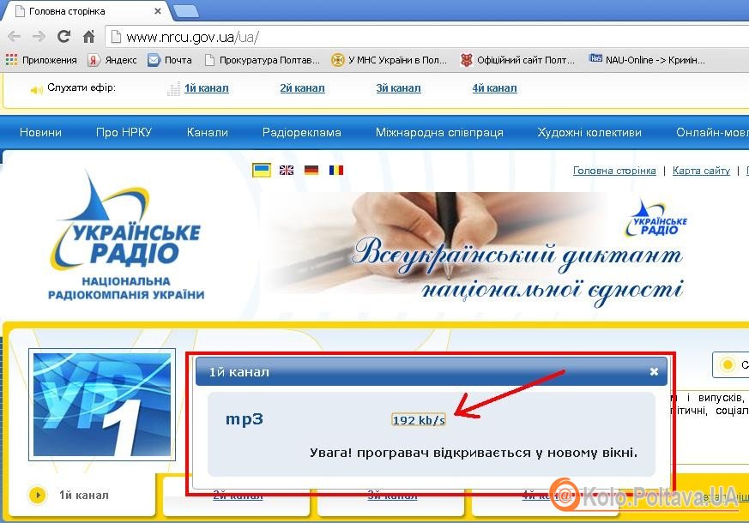This screenshot has height=523, width=749.
Task: Open the Прокуратура Полтав... bookmark
Action: pyautogui.click(x=263, y=60)
